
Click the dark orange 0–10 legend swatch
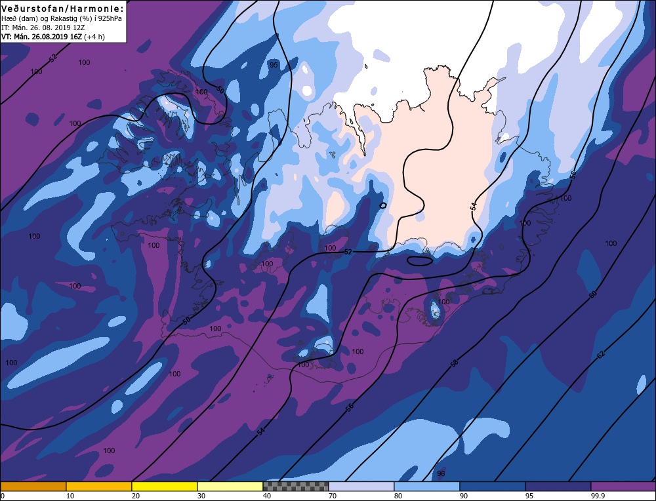(x=33, y=487)
